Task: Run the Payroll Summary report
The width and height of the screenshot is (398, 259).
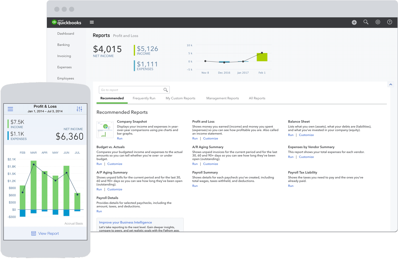Action: (x=195, y=186)
